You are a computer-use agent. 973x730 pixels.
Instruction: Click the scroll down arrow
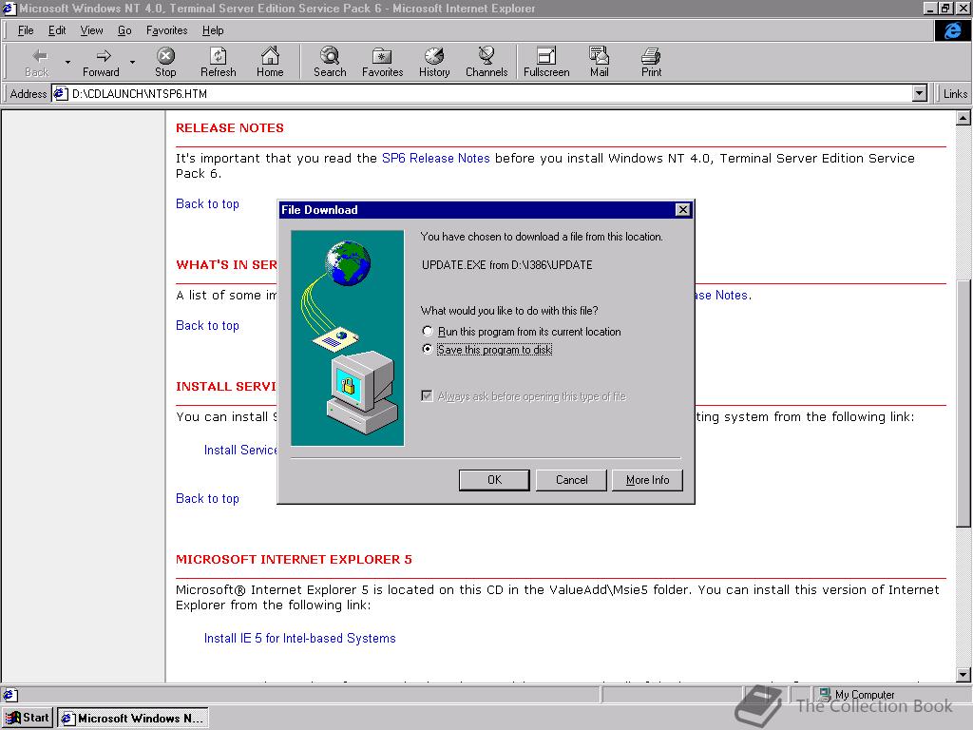point(963,675)
